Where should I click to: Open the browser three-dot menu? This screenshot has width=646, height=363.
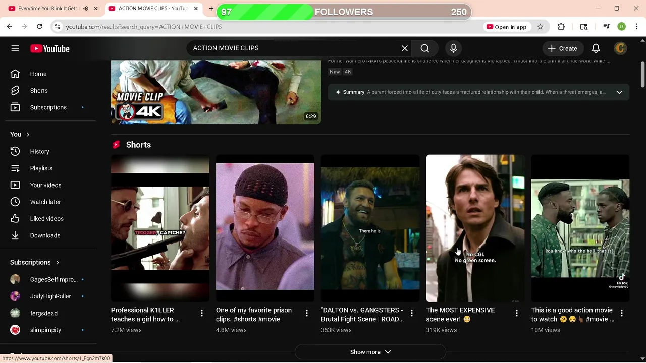coord(636,27)
